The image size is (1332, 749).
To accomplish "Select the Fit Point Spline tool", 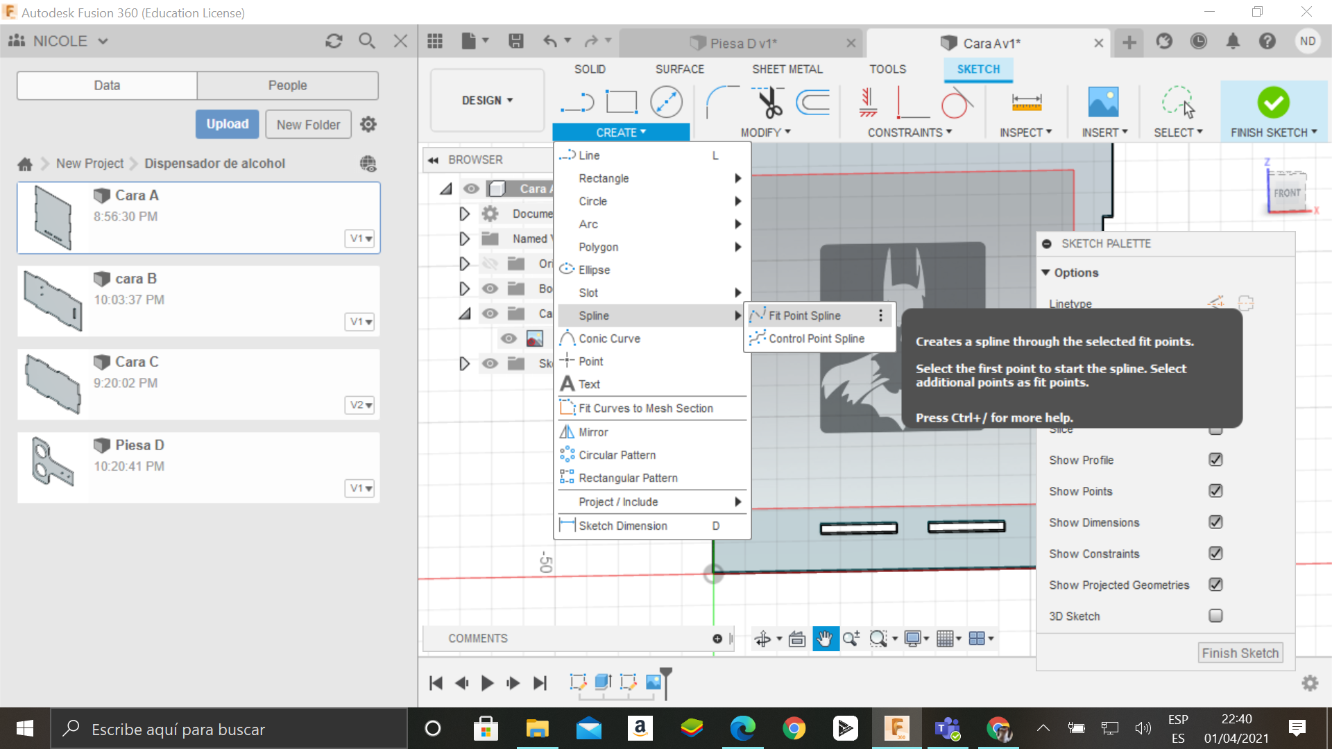I will [804, 315].
